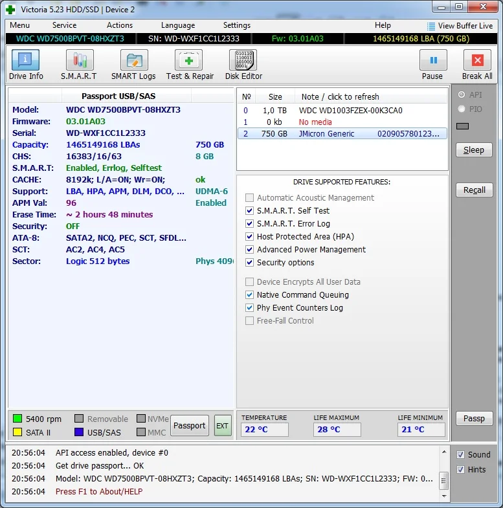Click the Erase Time ~ 2 hours 48 minutes
This screenshot has width=503, height=508.
pos(109,215)
